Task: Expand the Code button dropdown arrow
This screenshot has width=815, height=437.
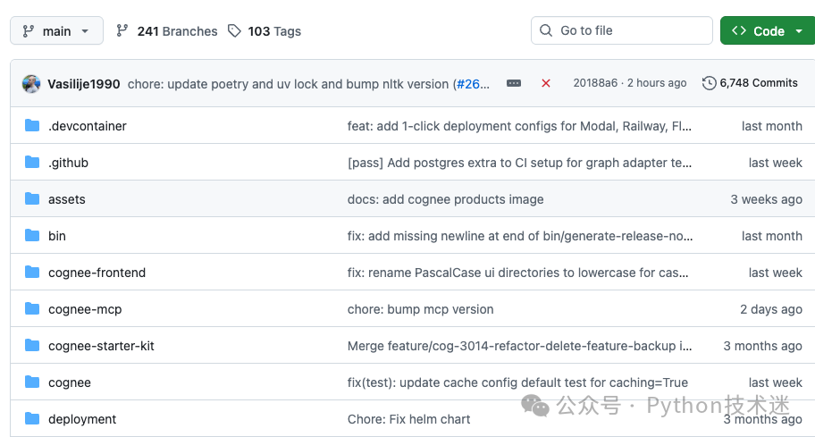Action: 799,31
